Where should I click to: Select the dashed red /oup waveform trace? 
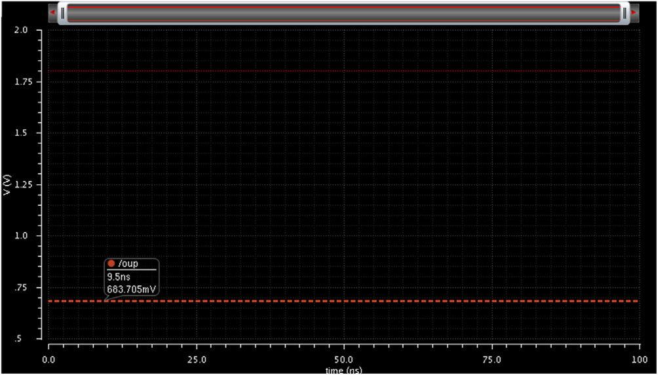393,301
